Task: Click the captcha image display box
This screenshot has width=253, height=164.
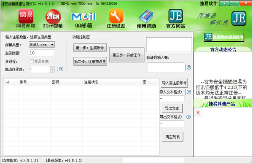Action: click(x=169, y=45)
